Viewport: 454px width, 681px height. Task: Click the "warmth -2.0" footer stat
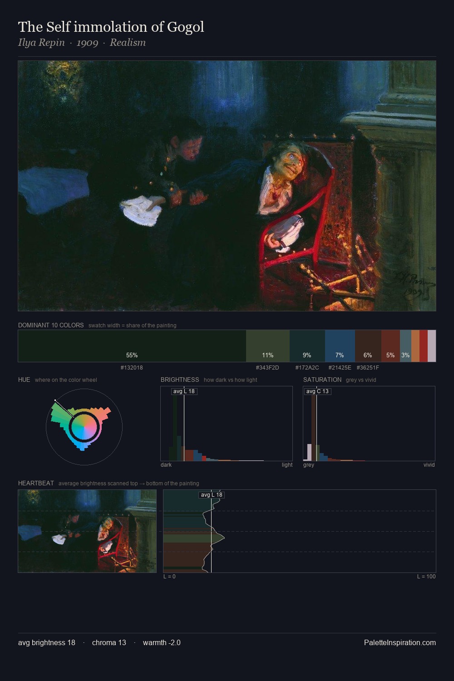click(162, 643)
